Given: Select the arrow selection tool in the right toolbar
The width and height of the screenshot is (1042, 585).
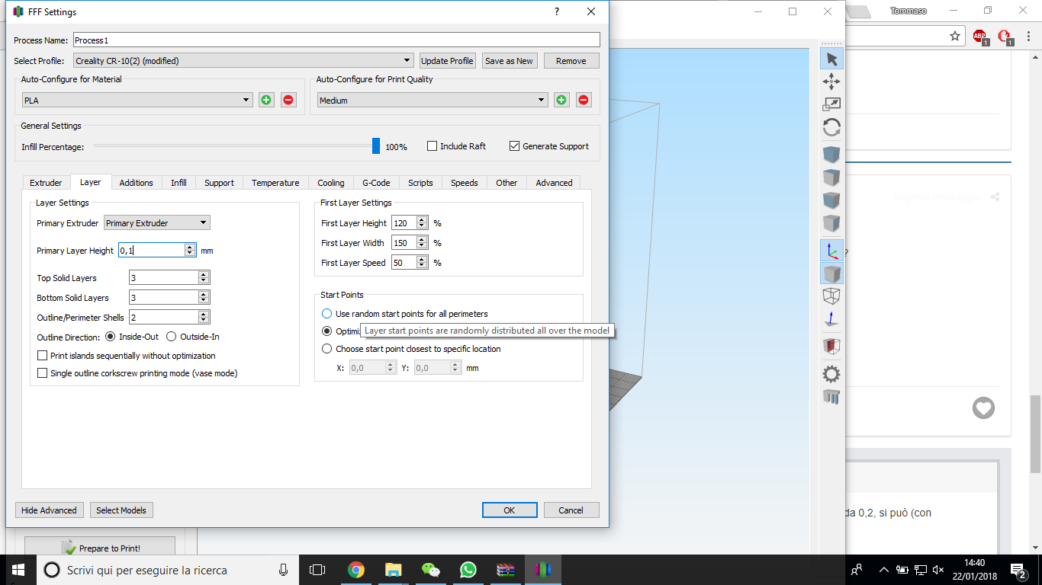Looking at the screenshot, I should pos(831,59).
